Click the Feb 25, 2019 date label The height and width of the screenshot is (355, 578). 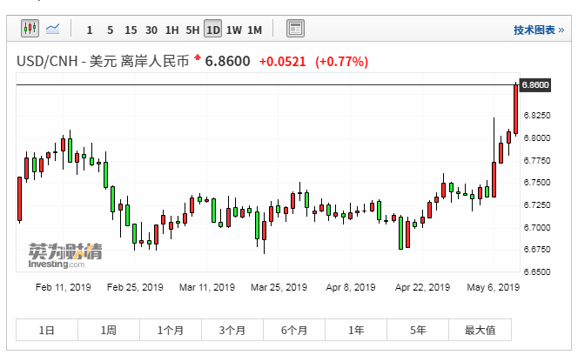coord(135,287)
